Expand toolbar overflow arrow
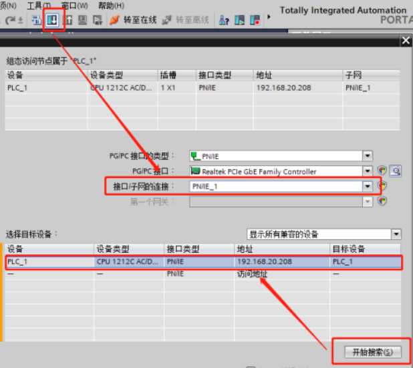413x368 pixels. coord(269,17)
